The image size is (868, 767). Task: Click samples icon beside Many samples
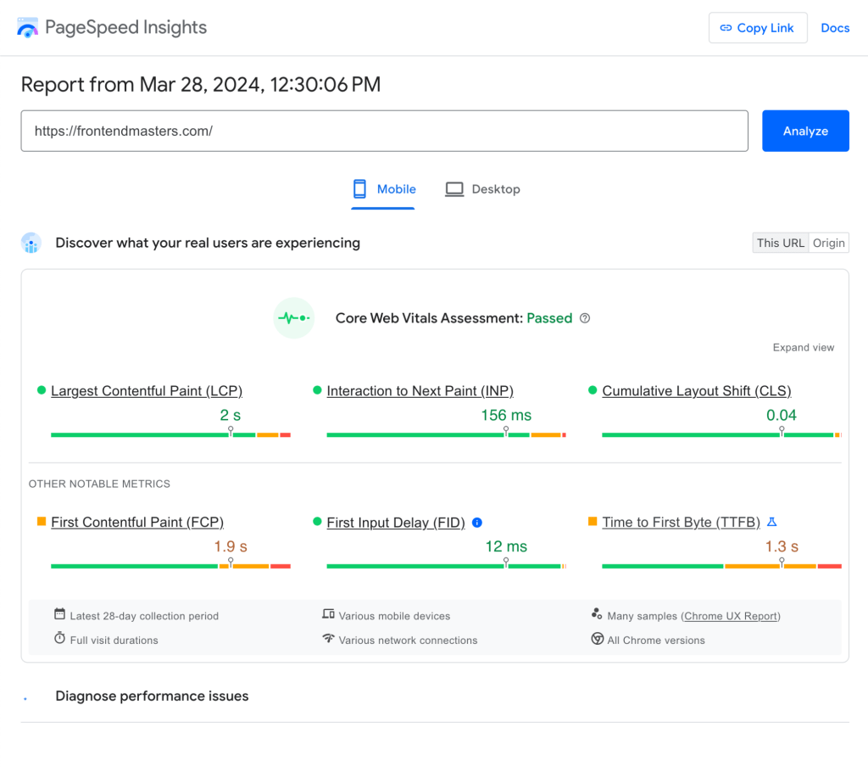597,614
